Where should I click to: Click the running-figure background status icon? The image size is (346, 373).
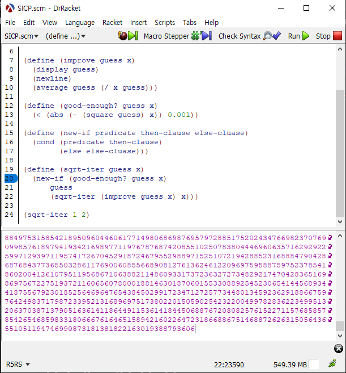[x=332, y=363]
